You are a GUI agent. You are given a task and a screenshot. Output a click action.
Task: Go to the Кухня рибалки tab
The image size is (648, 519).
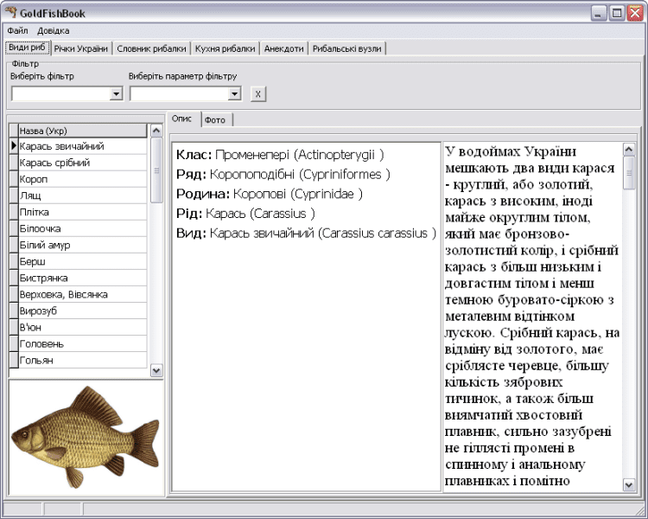[x=226, y=48]
